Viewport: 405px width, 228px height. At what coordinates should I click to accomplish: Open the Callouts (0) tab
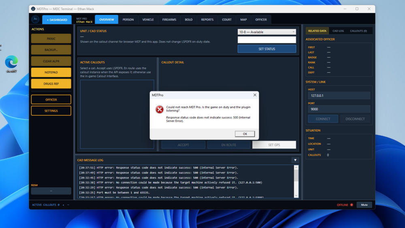[x=358, y=31]
